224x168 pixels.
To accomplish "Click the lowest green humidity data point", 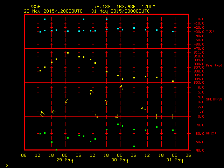I will click(56, 150).
